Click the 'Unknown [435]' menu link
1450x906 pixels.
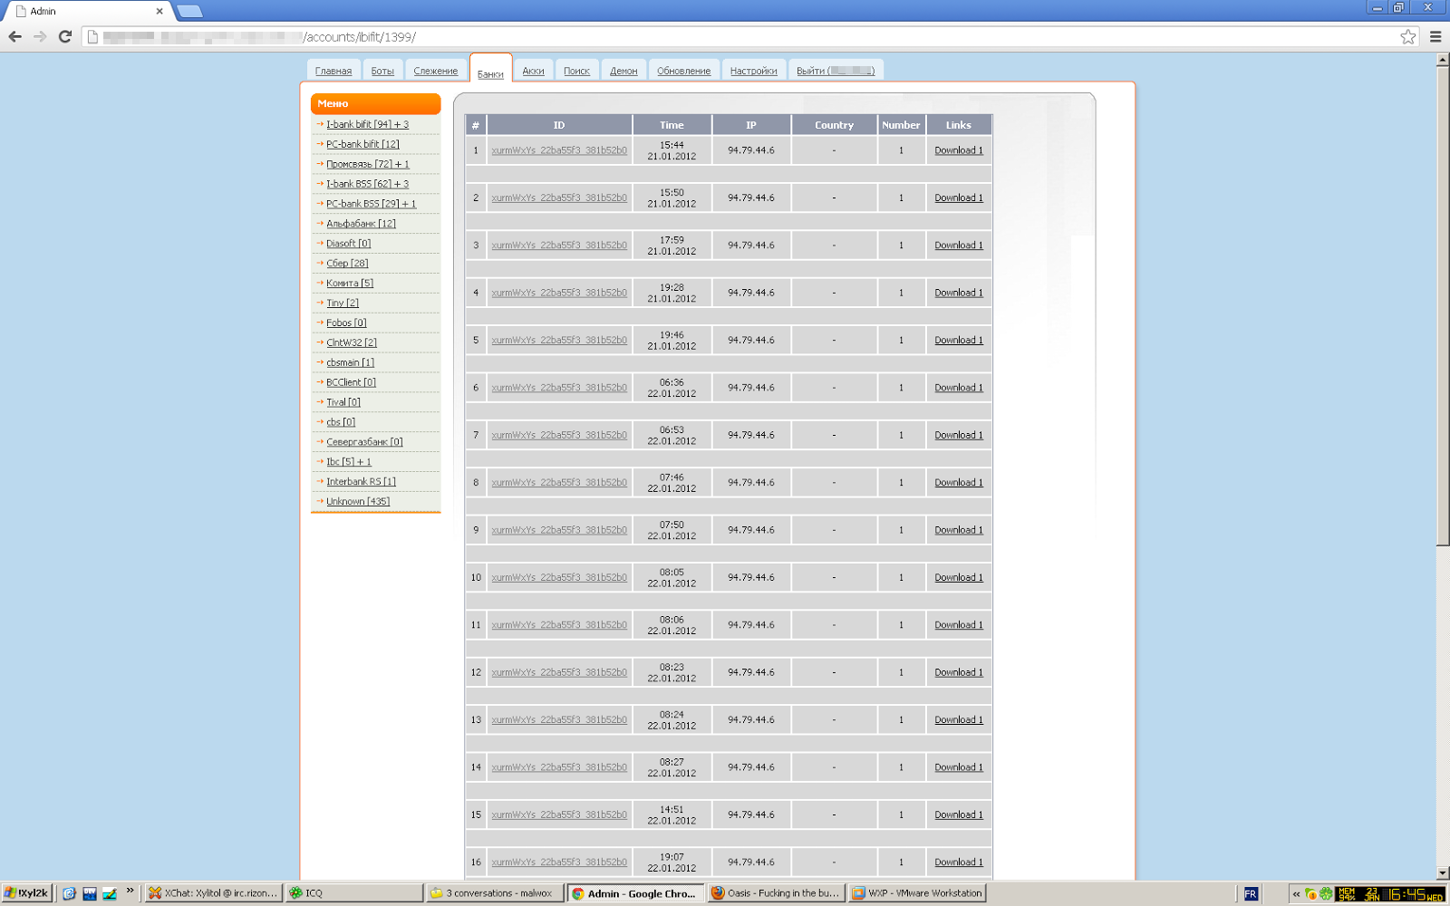coord(358,503)
